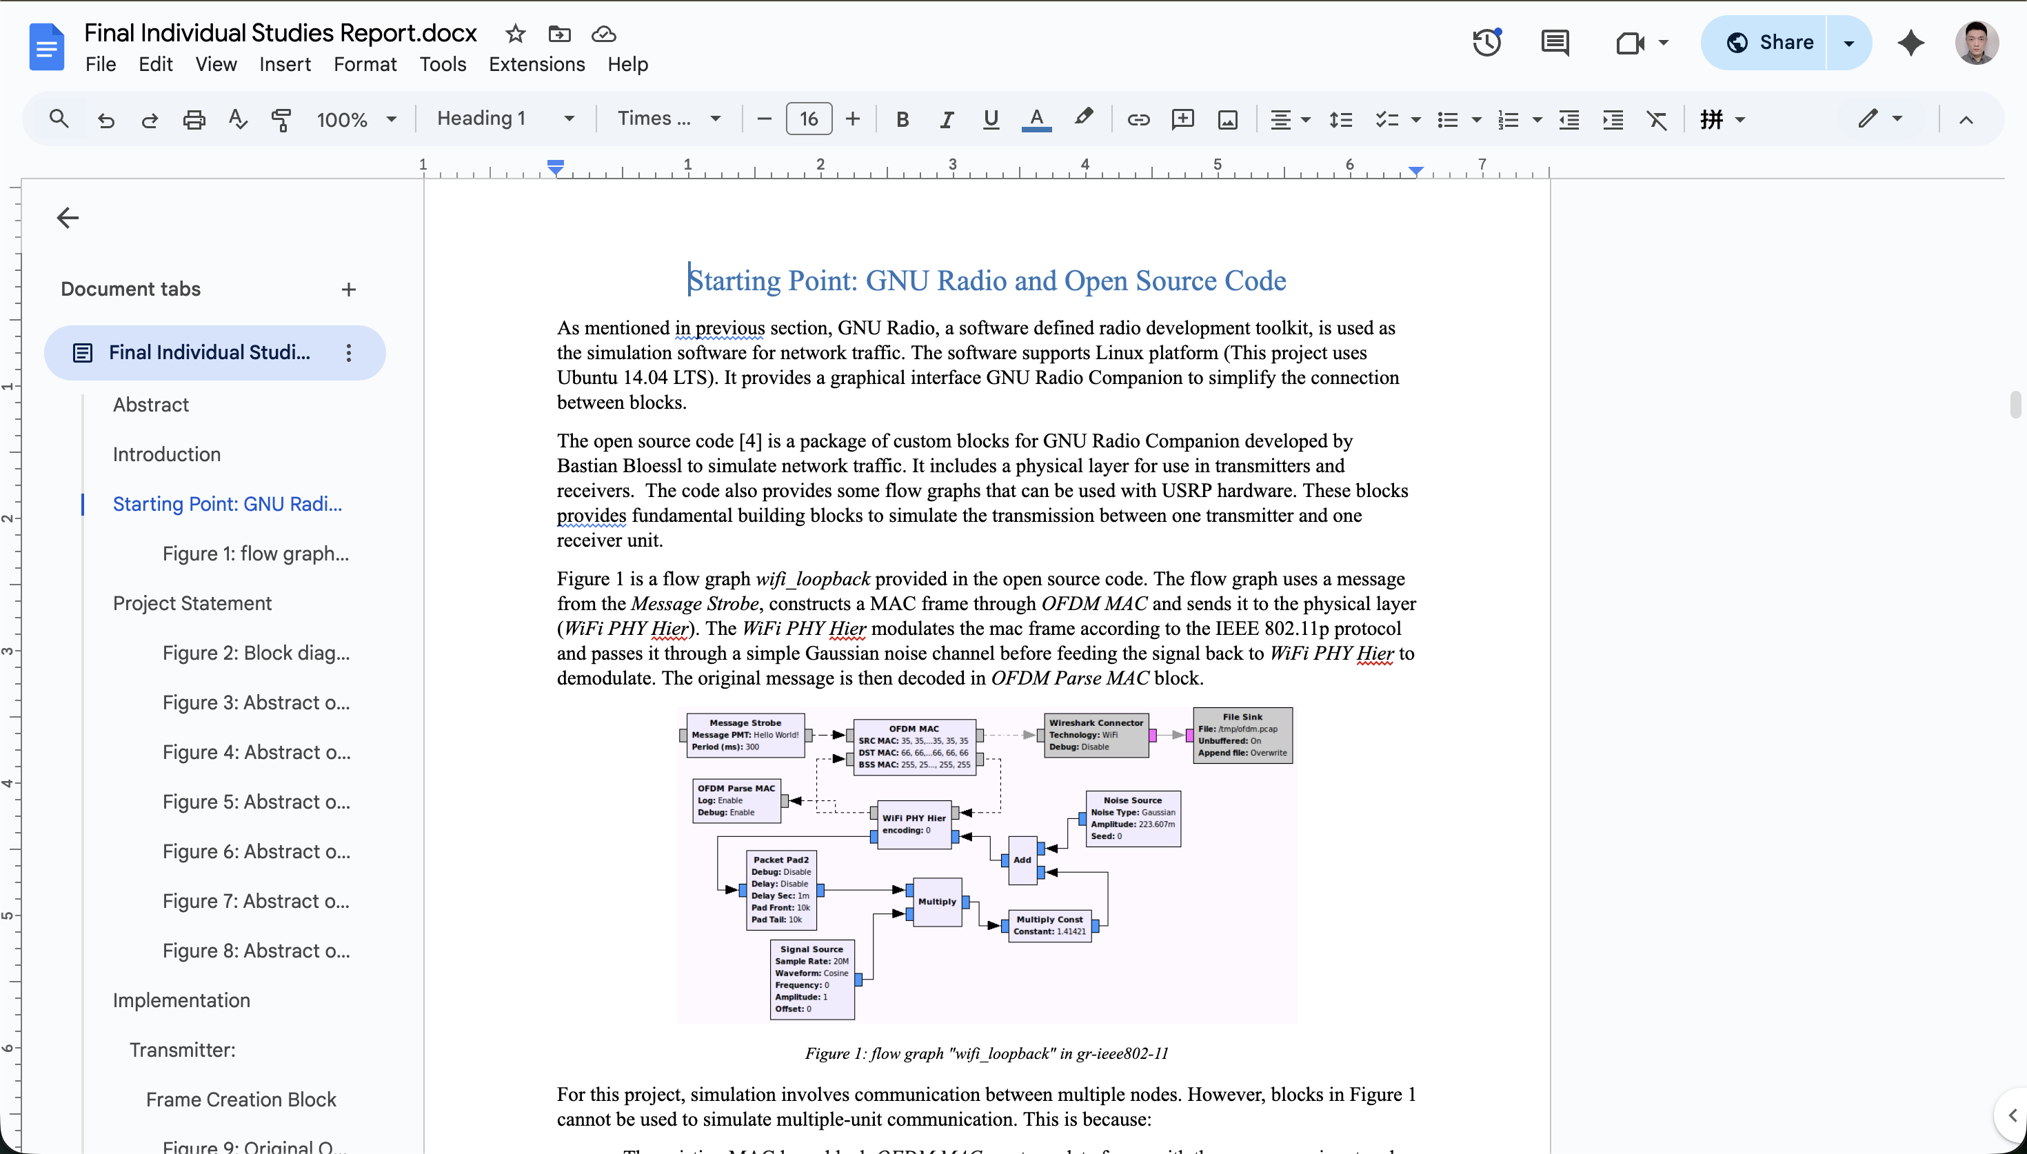2027x1154 pixels.
Task: Click the insert image icon
Action: point(1227,120)
